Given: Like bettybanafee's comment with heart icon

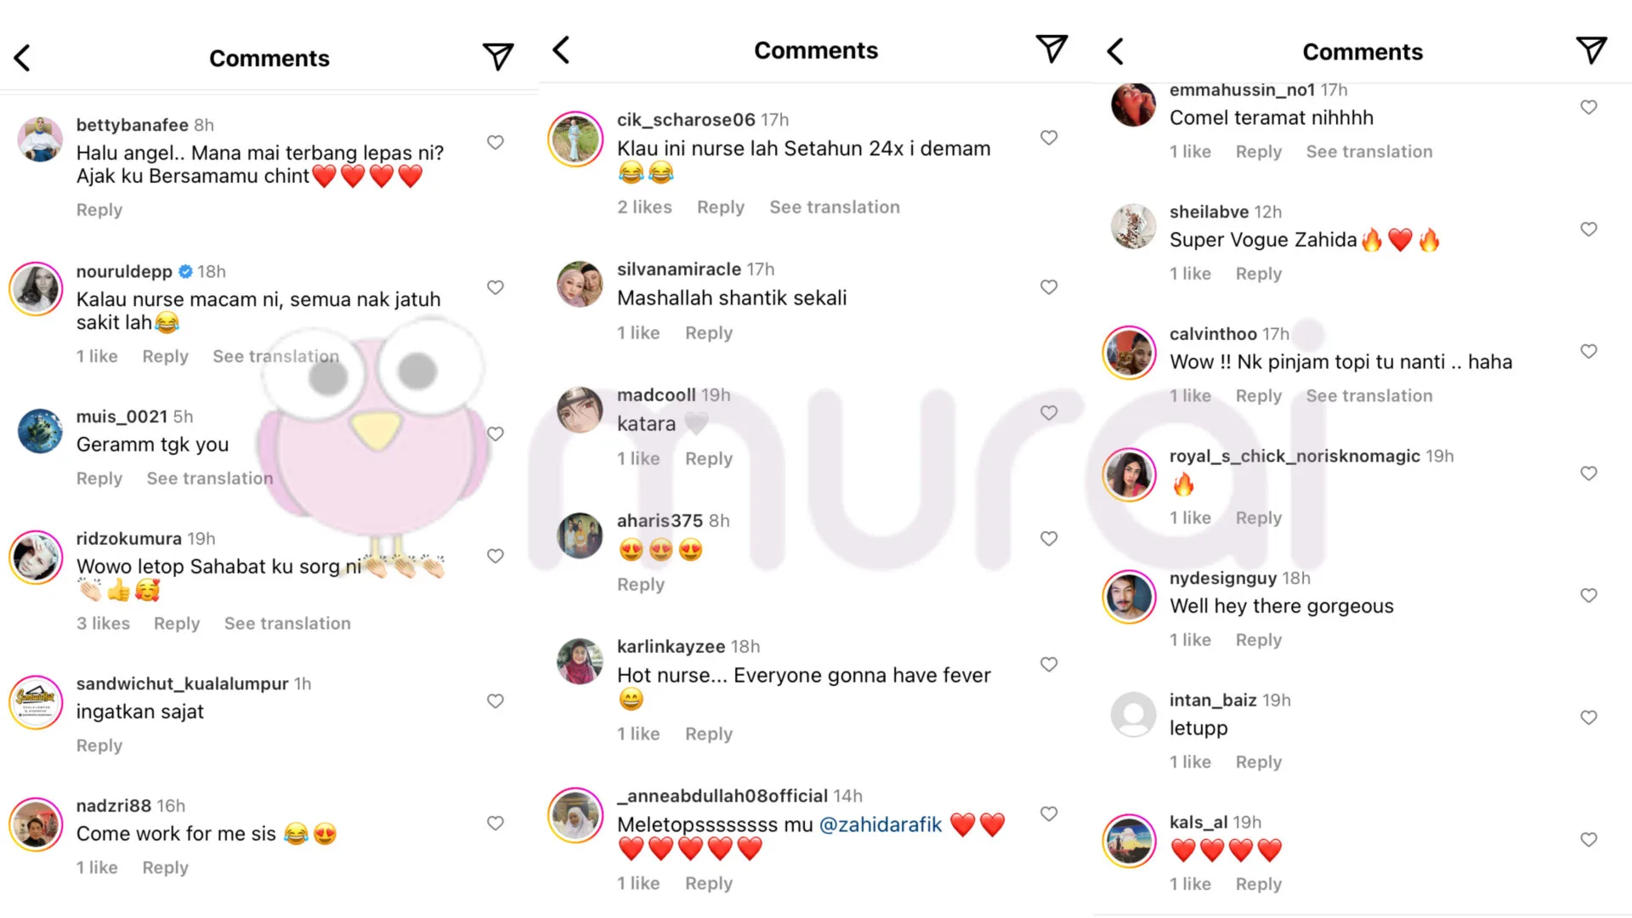Looking at the screenshot, I should (x=496, y=142).
